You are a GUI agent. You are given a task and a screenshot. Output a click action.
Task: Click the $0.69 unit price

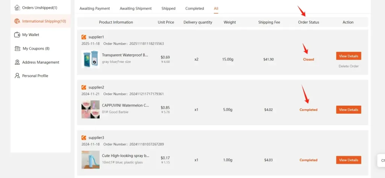pos(165,57)
